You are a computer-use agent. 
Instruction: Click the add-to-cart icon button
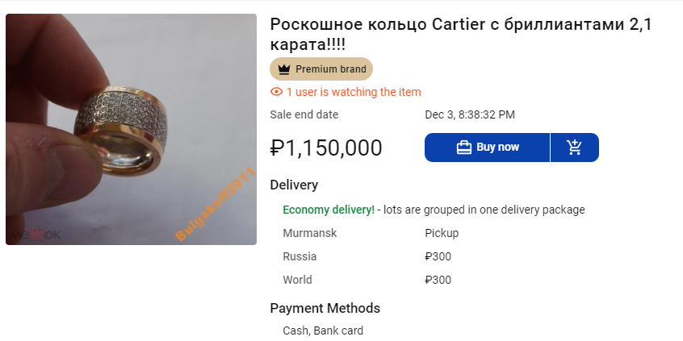[x=574, y=148]
